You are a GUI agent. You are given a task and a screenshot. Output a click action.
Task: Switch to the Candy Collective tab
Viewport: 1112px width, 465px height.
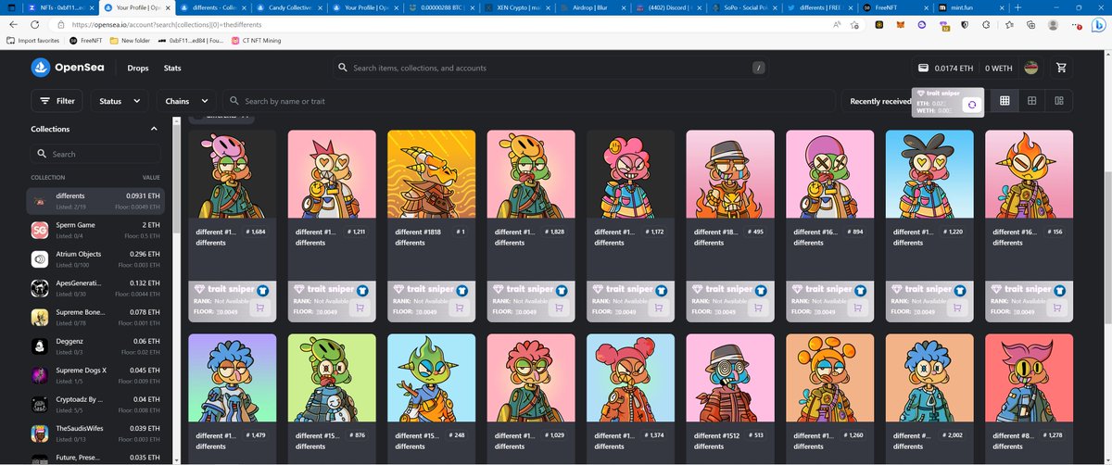pos(288,6)
